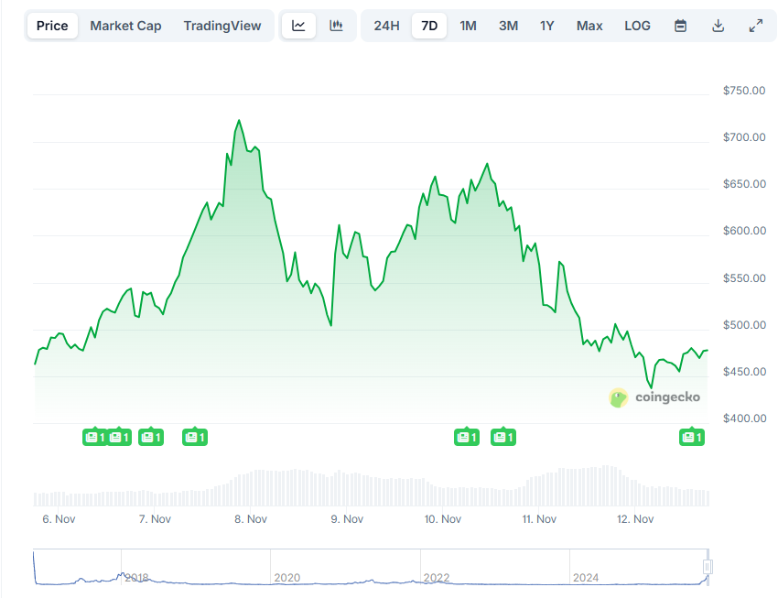Click the download chart icon
This screenshot has width=778, height=598.
719,26
